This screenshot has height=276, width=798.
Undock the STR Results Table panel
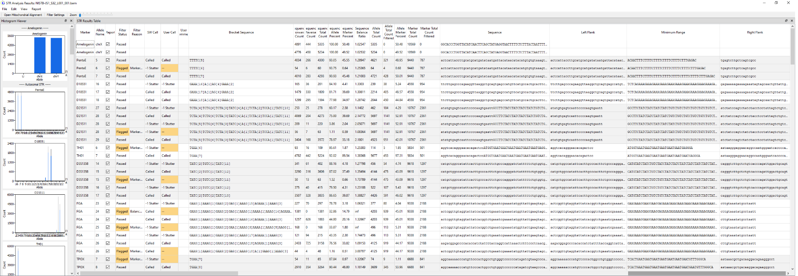click(x=786, y=21)
